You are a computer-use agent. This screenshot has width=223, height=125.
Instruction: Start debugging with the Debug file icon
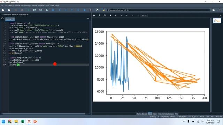click(53, 10)
